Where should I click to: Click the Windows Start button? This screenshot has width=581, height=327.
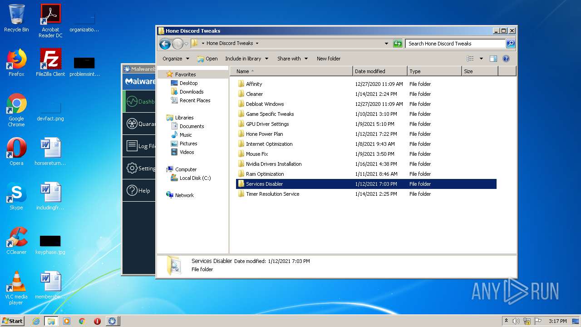tap(12, 321)
